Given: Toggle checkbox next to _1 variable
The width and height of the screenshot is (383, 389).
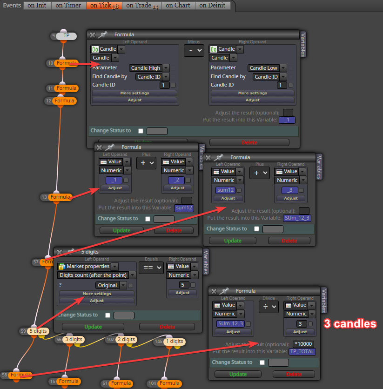Looking at the screenshot, I should point(126,181).
